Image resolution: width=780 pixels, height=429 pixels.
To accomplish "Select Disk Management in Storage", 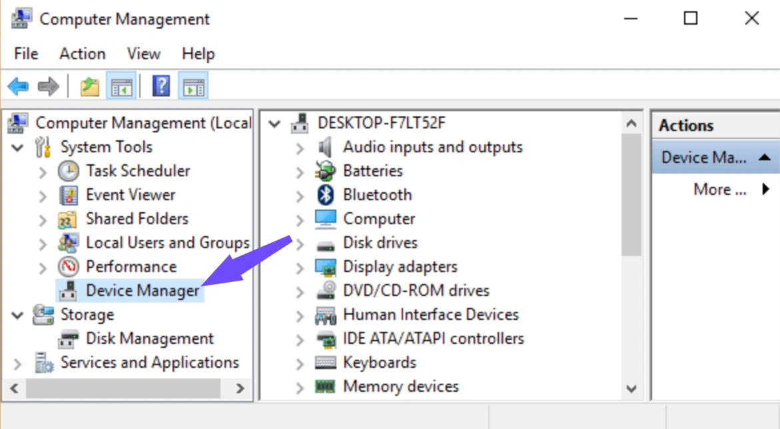I will (x=149, y=339).
